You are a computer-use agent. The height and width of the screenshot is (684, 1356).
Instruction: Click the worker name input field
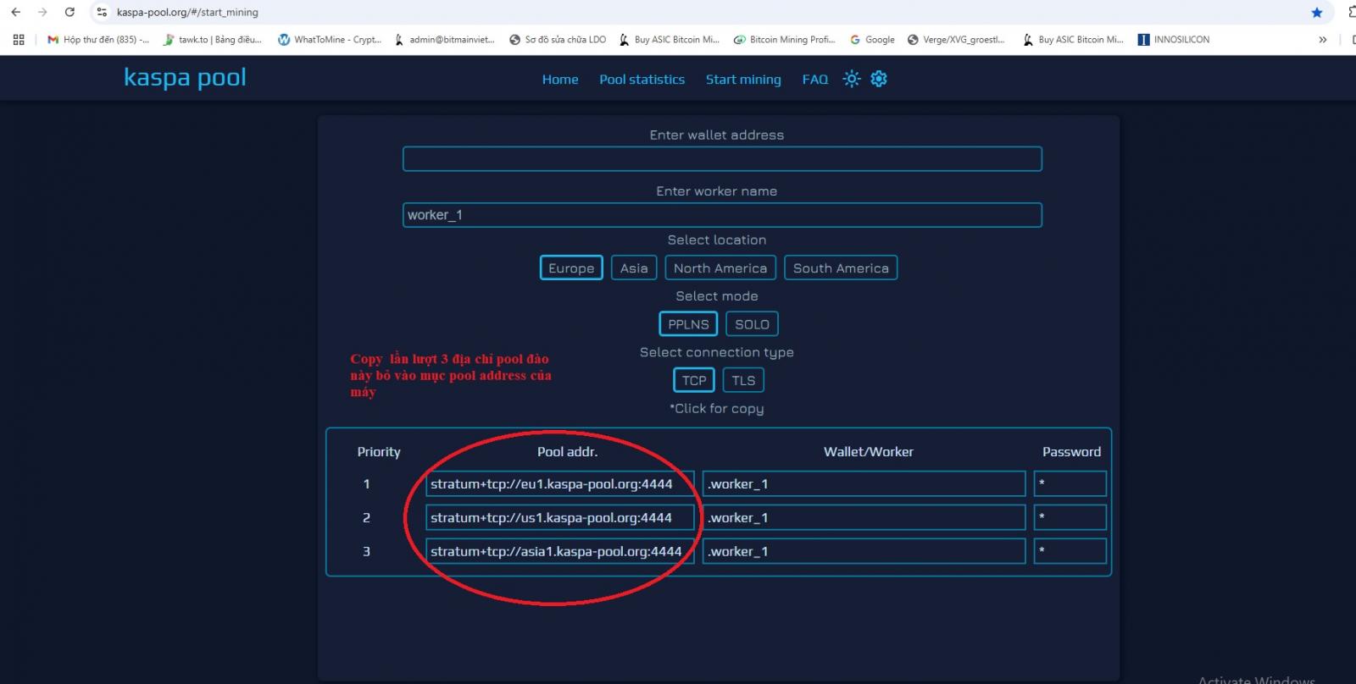722,215
